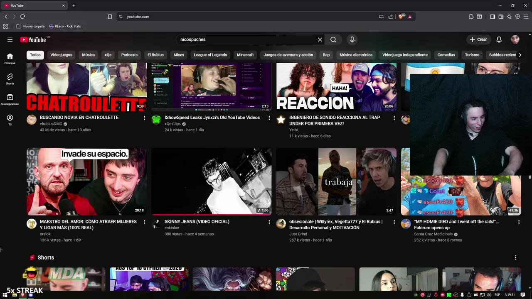This screenshot has height=299, width=532.
Task: Select the Videojuegos filter chip
Action: [61, 55]
